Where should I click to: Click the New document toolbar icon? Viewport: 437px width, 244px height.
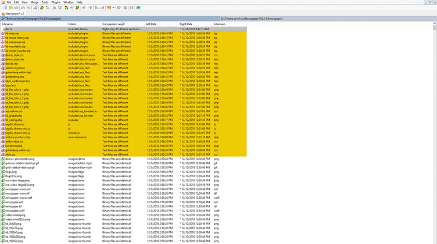(4, 8)
